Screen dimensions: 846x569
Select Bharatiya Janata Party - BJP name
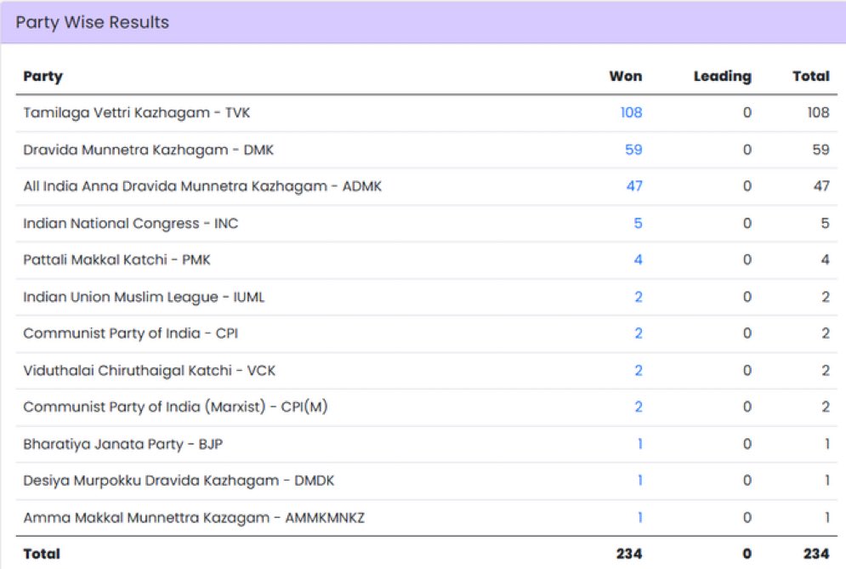coord(123,444)
